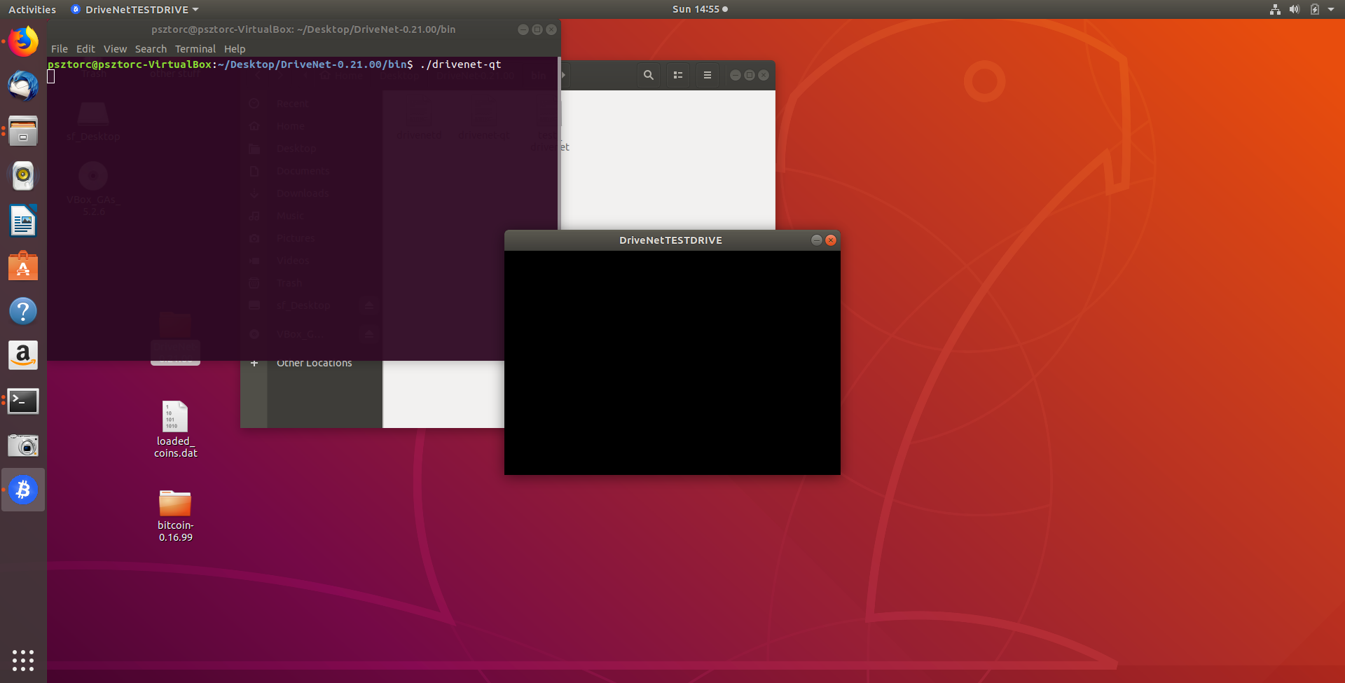Select Other Locations in Files sidebar

pyautogui.click(x=314, y=363)
